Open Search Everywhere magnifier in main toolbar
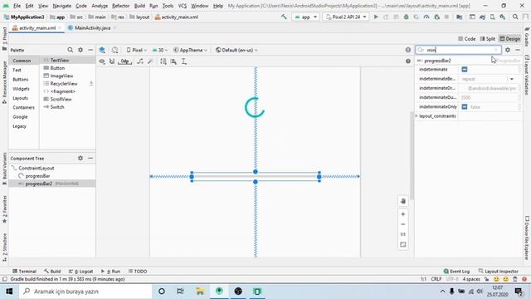The height and width of the screenshot is (299, 531). (x=515, y=17)
